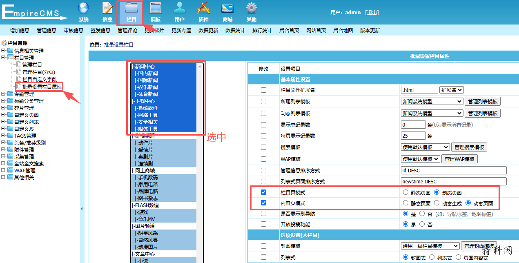Open the 栏目 folder icon
This screenshot has height=263, width=519.
click(131, 8)
